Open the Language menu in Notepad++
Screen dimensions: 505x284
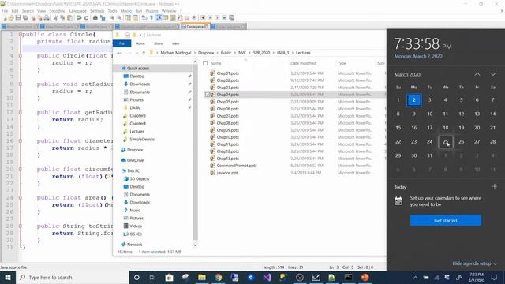[x=78, y=11]
